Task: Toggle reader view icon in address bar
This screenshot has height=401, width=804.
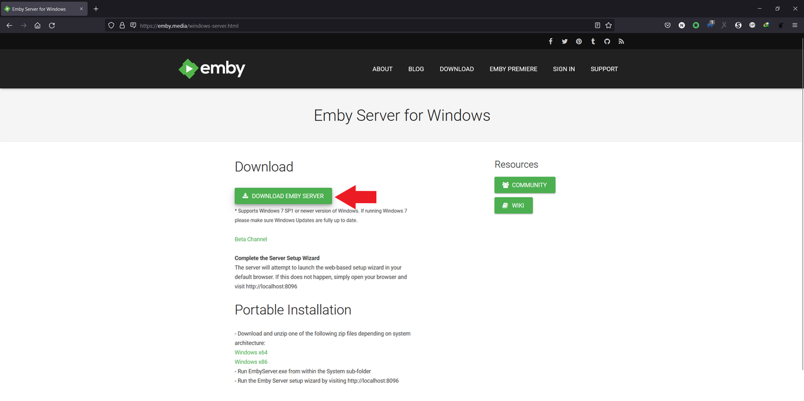Action: (597, 26)
